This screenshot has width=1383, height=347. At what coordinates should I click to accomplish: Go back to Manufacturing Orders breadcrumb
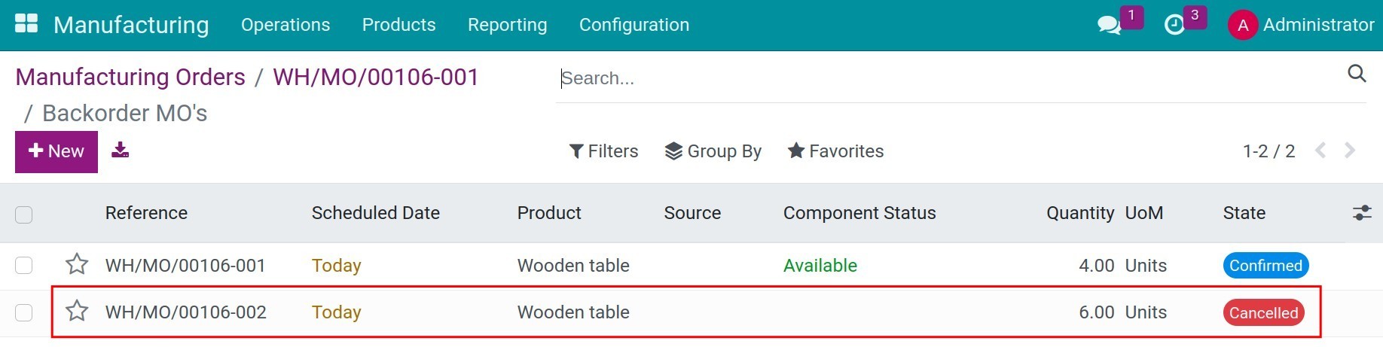click(130, 77)
